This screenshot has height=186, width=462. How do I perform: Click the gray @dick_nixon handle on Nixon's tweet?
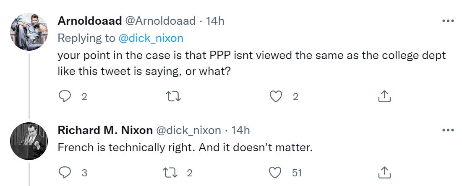[x=188, y=130]
